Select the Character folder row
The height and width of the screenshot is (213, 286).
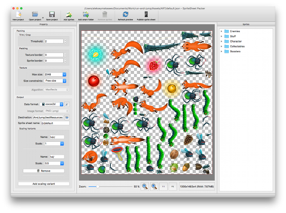click(x=246, y=41)
